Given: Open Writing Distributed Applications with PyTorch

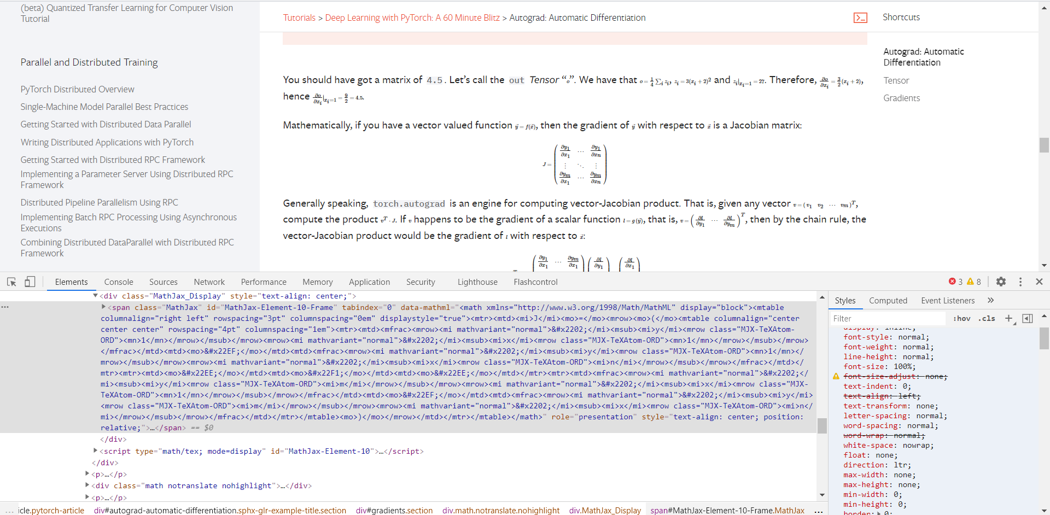Looking at the screenshot, I should [x=107, y=142].
